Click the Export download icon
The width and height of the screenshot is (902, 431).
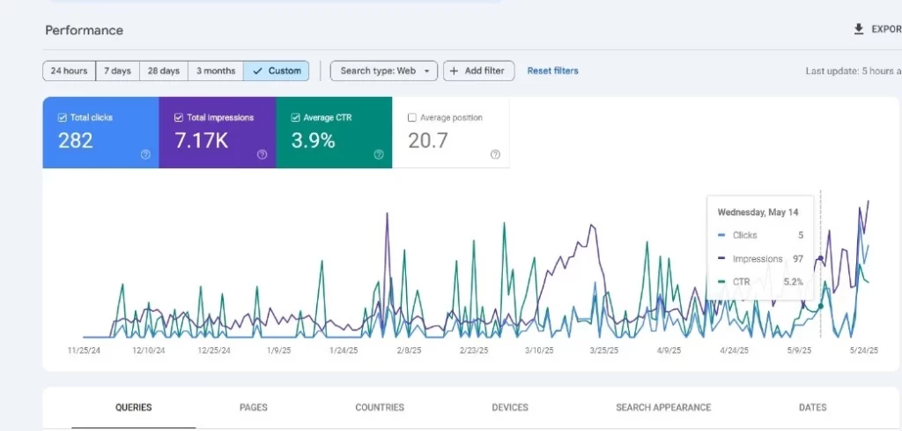click(x=859, y=29)
